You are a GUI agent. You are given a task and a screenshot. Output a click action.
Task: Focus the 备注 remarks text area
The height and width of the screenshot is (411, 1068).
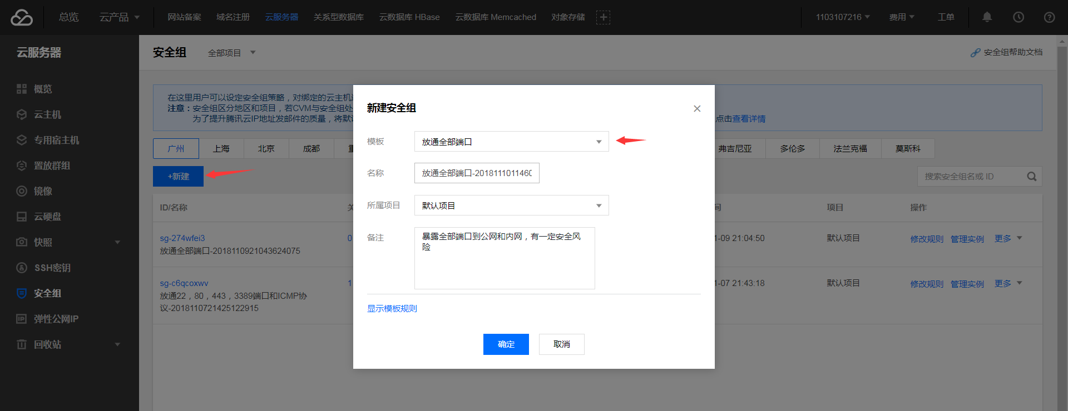(505, 258)
